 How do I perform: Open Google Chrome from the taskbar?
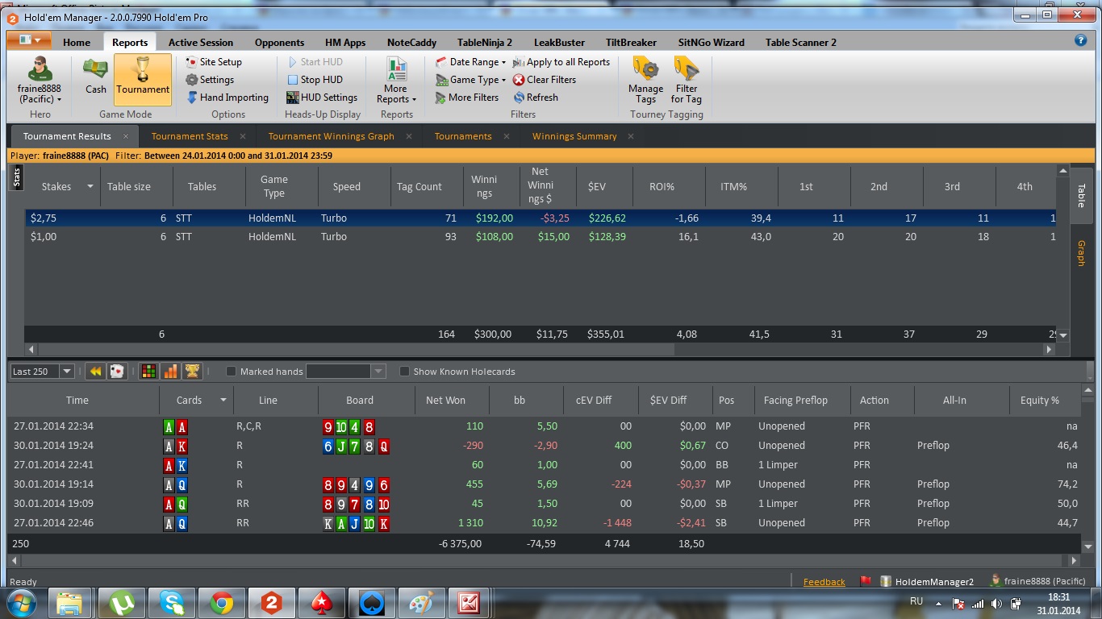coord(222,603)
